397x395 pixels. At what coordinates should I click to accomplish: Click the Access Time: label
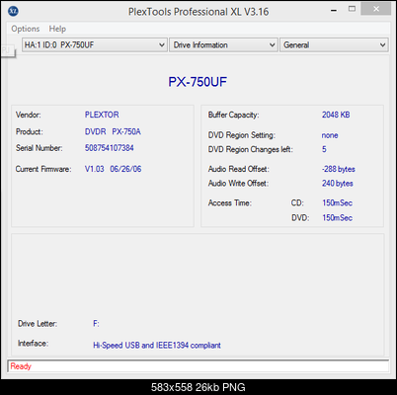click(230, 202)
